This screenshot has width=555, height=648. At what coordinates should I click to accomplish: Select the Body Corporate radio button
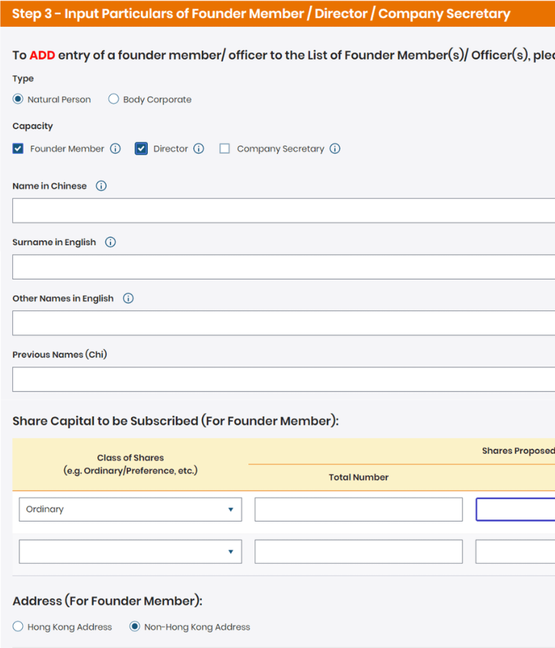click(x=113, y=99)
